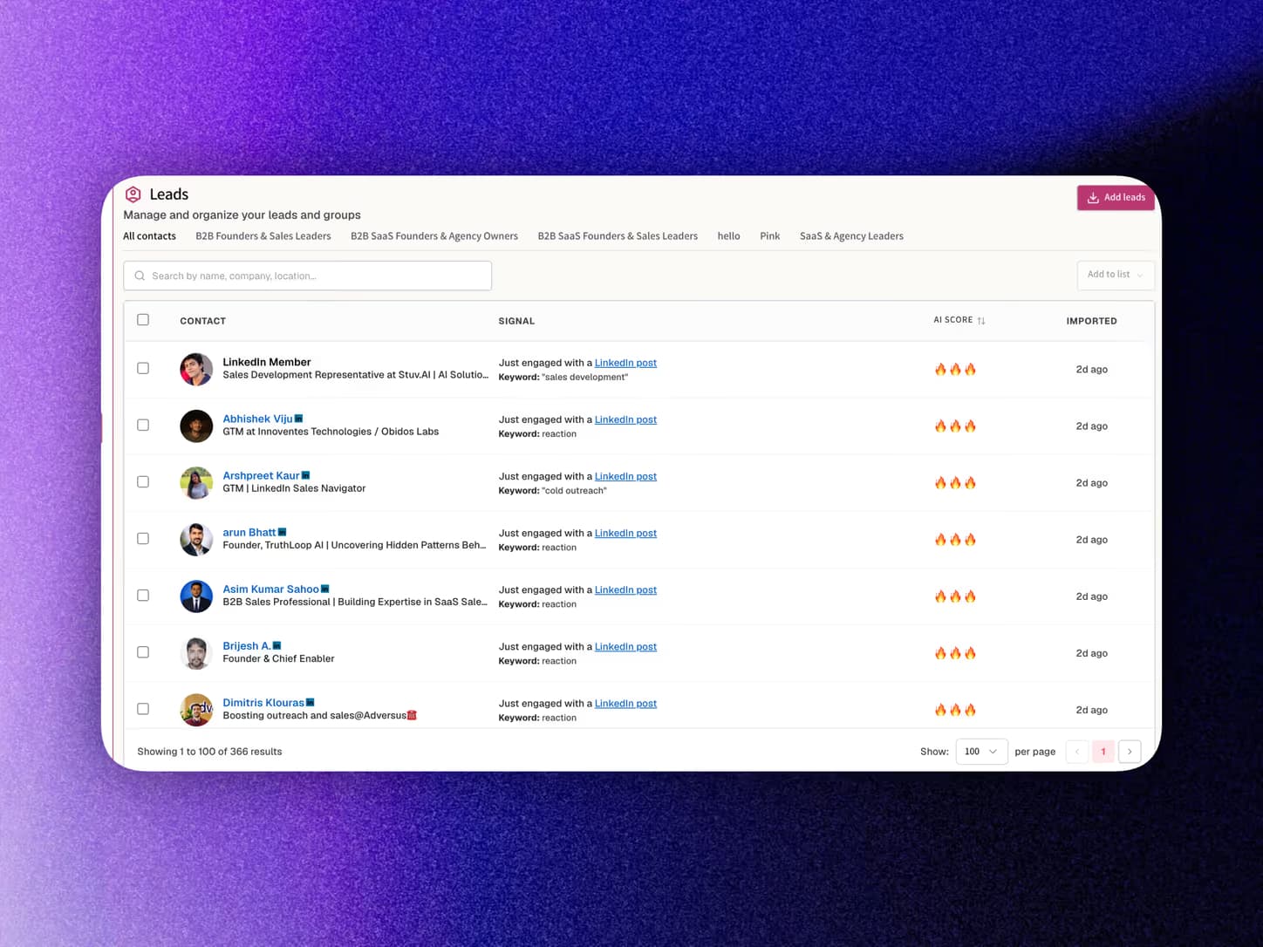Open Asim Kumar Sahoo contact name link
1263x947 pixels.
(x=270, y=589)
